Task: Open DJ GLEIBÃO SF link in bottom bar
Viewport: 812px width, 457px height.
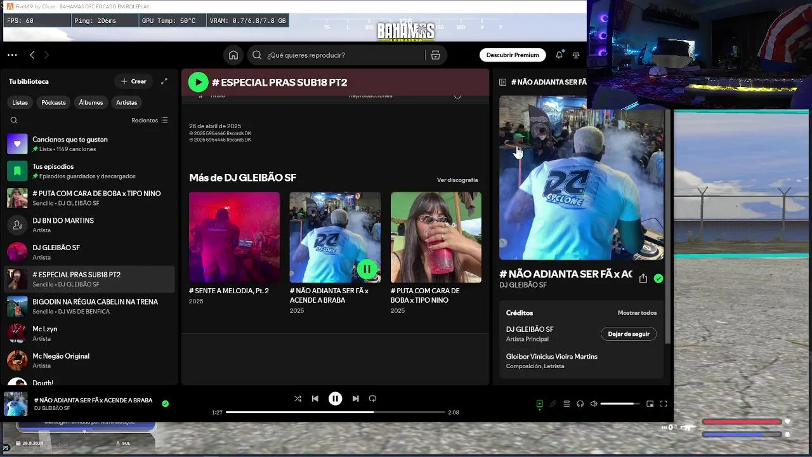Action: click(52, 408)
